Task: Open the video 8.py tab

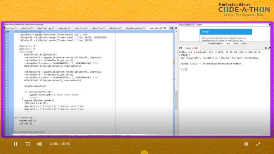Action: (x=63, y=28)
